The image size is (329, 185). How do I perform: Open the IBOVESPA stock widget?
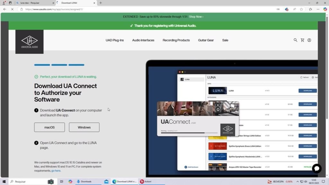[x=280, y=181]
